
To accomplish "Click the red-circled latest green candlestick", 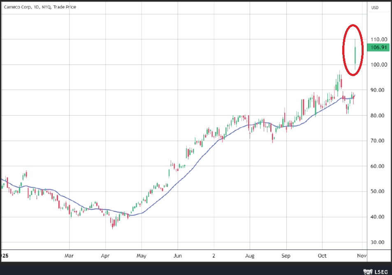I will [x=355, y=55].
